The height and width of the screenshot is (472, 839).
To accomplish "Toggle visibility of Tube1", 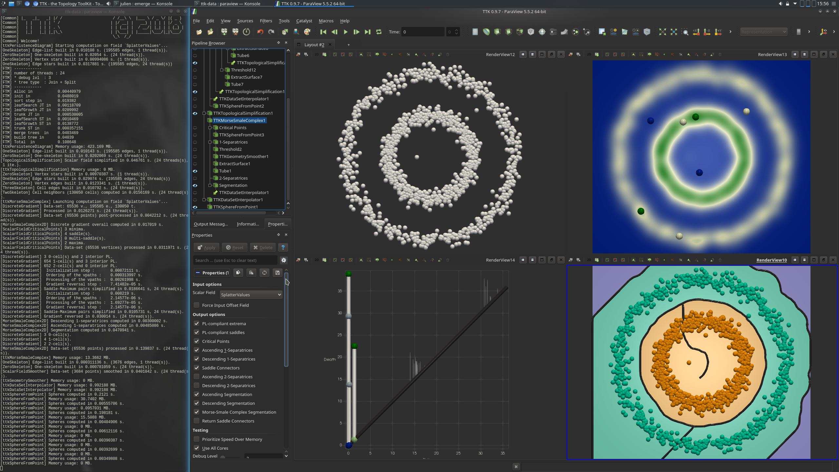I will 195,171.
